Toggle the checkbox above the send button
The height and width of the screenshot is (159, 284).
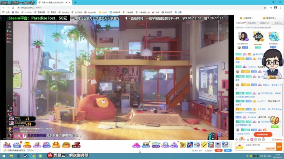click(x=273, y=140)
